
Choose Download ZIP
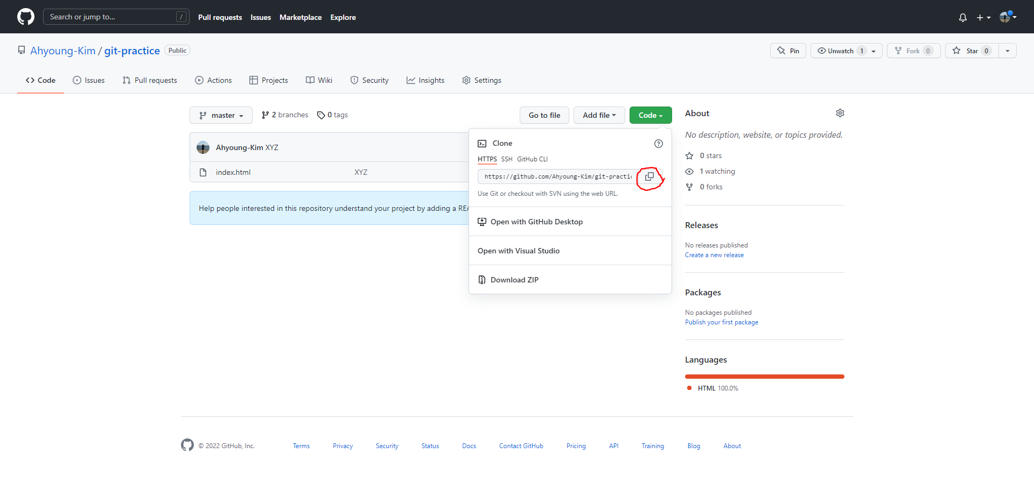[x=570, y=280]
